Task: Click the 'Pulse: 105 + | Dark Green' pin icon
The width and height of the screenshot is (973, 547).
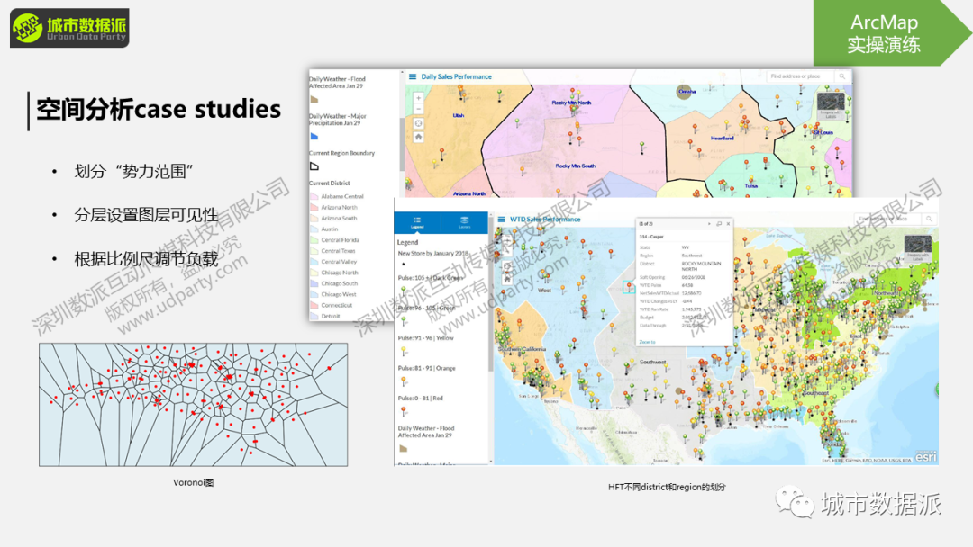Action: 404,291
